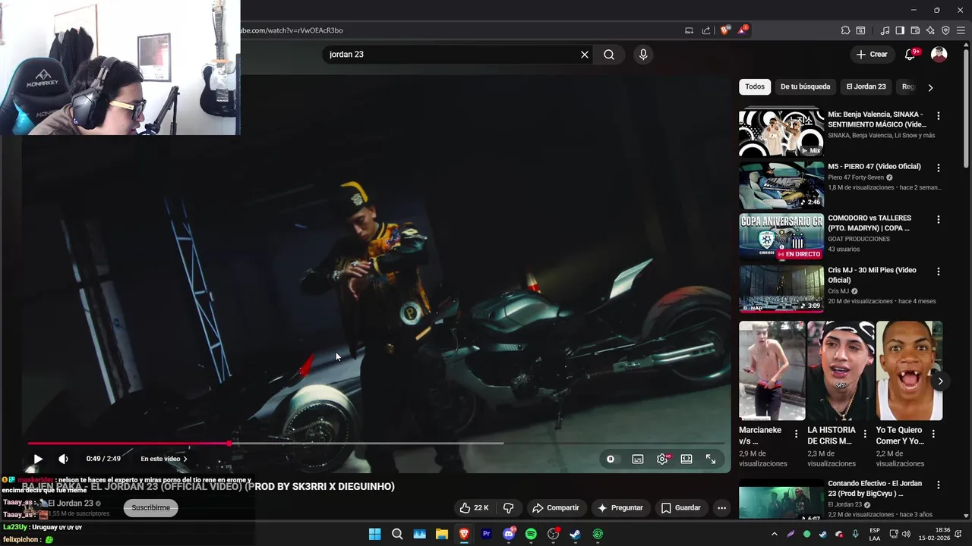Open the Crear menu

tap(872, 55)
